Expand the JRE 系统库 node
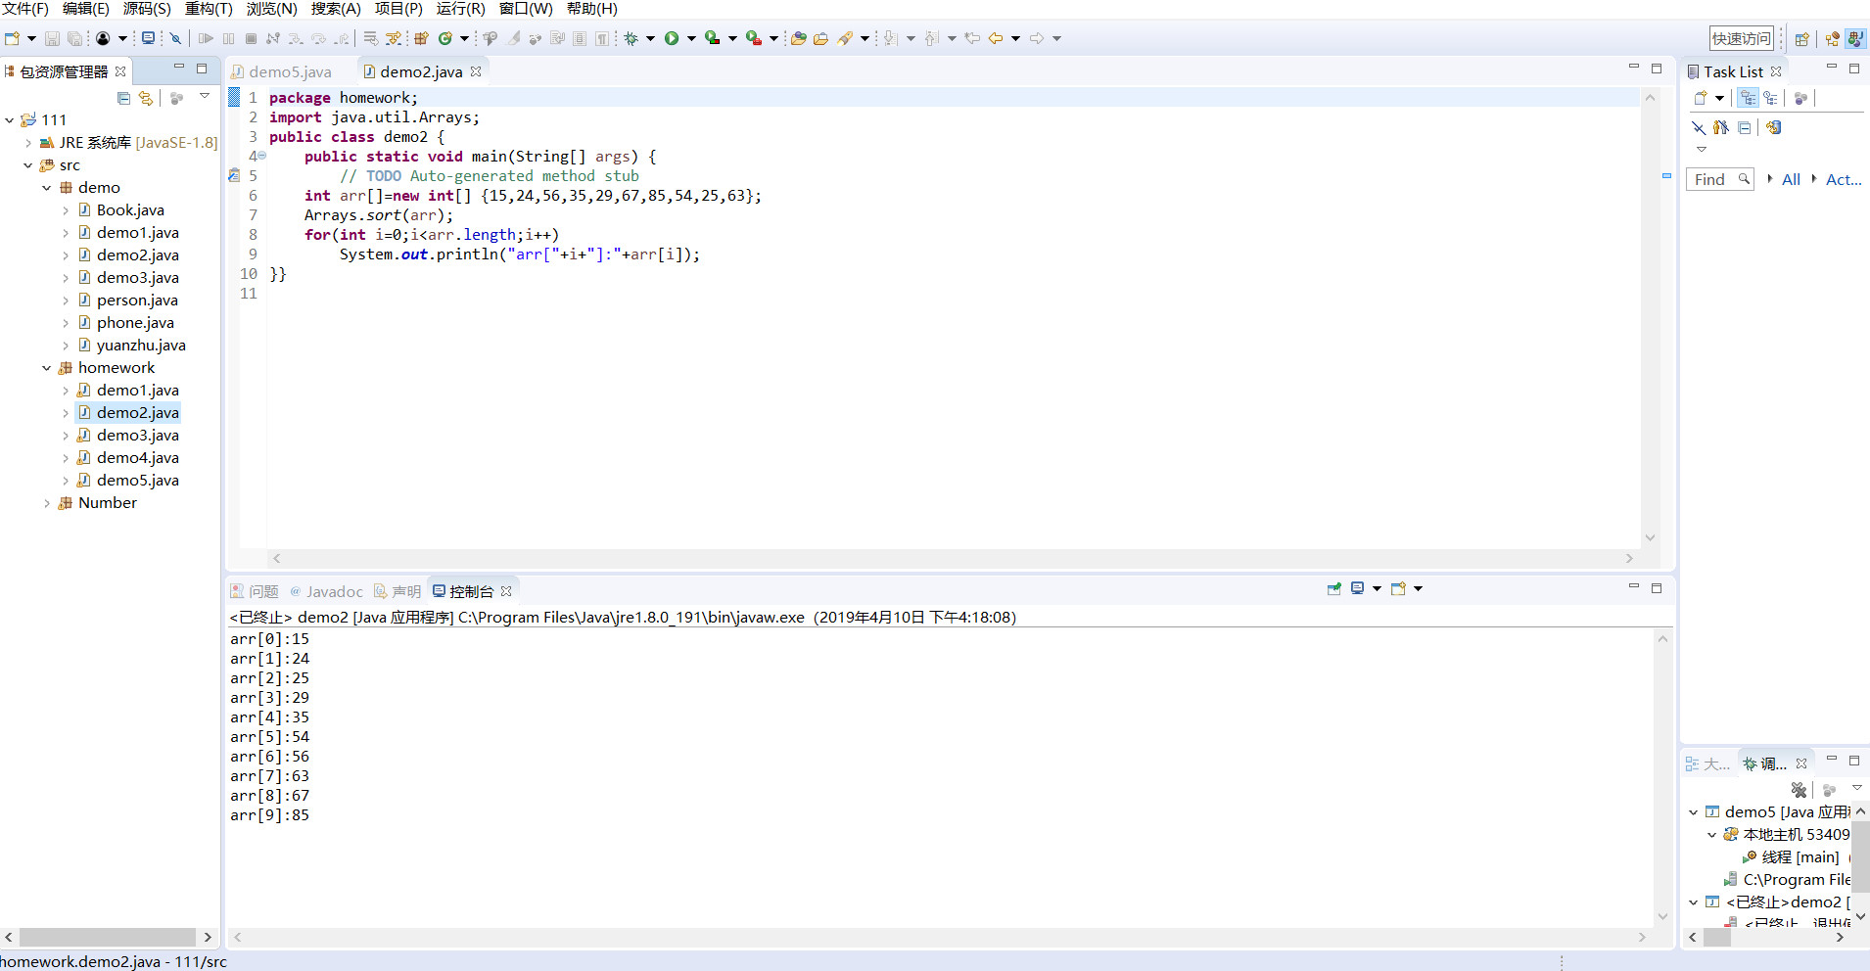Image resolution: width=1870 pixels, height=971 pixels. tap(28, 142)
